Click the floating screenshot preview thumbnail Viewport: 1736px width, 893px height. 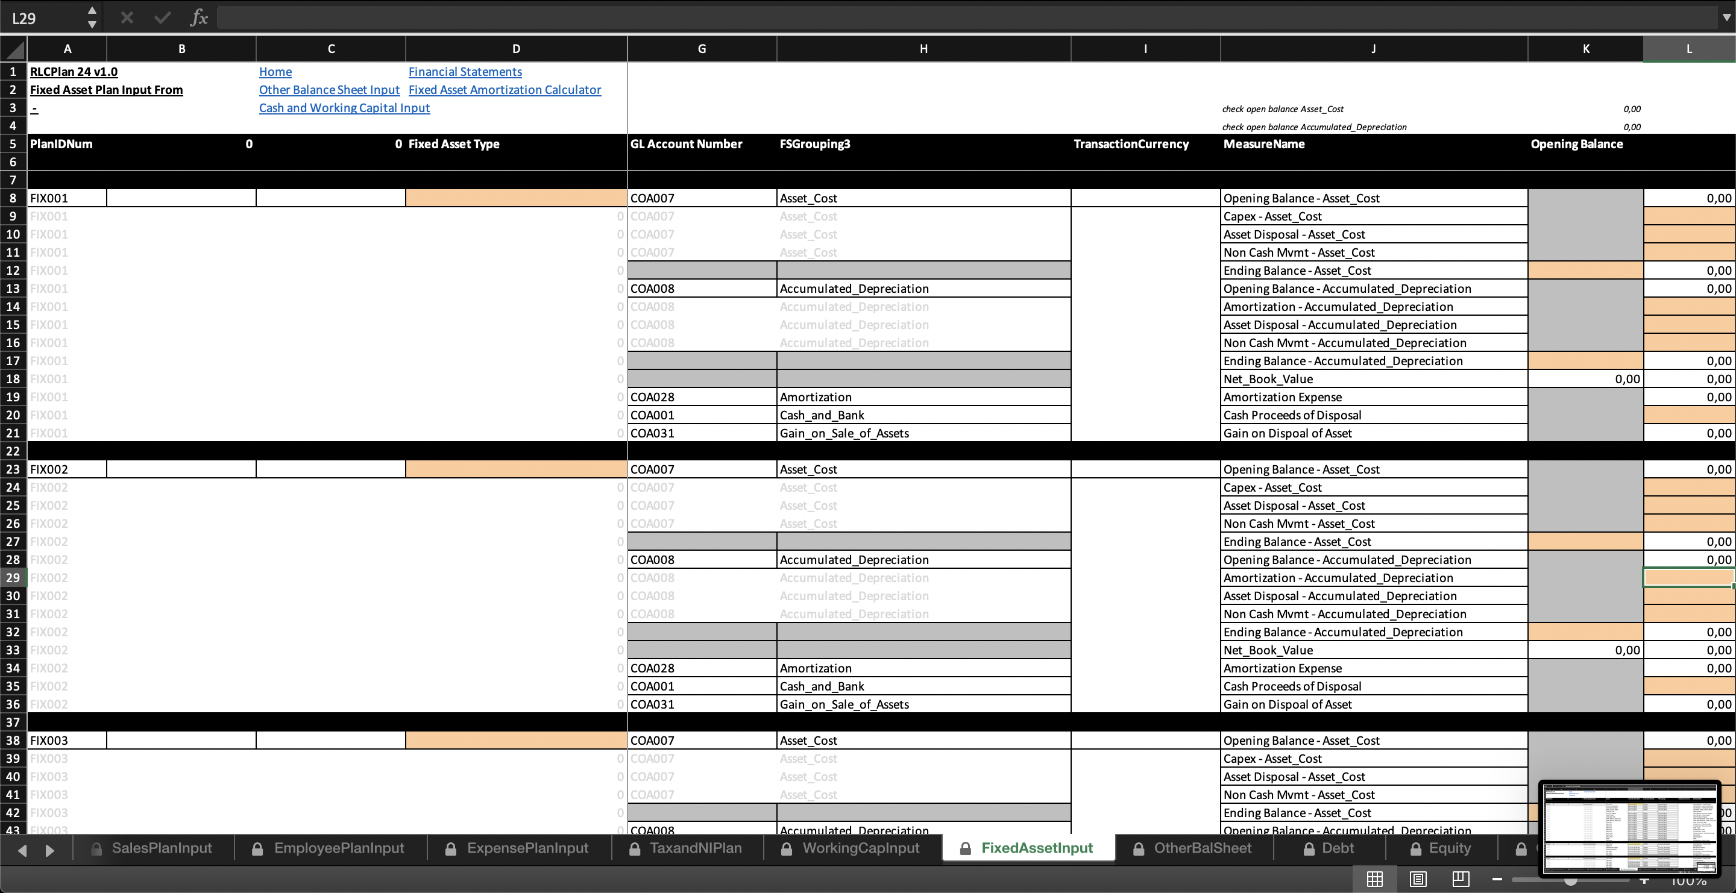(x=1629, y=829)
